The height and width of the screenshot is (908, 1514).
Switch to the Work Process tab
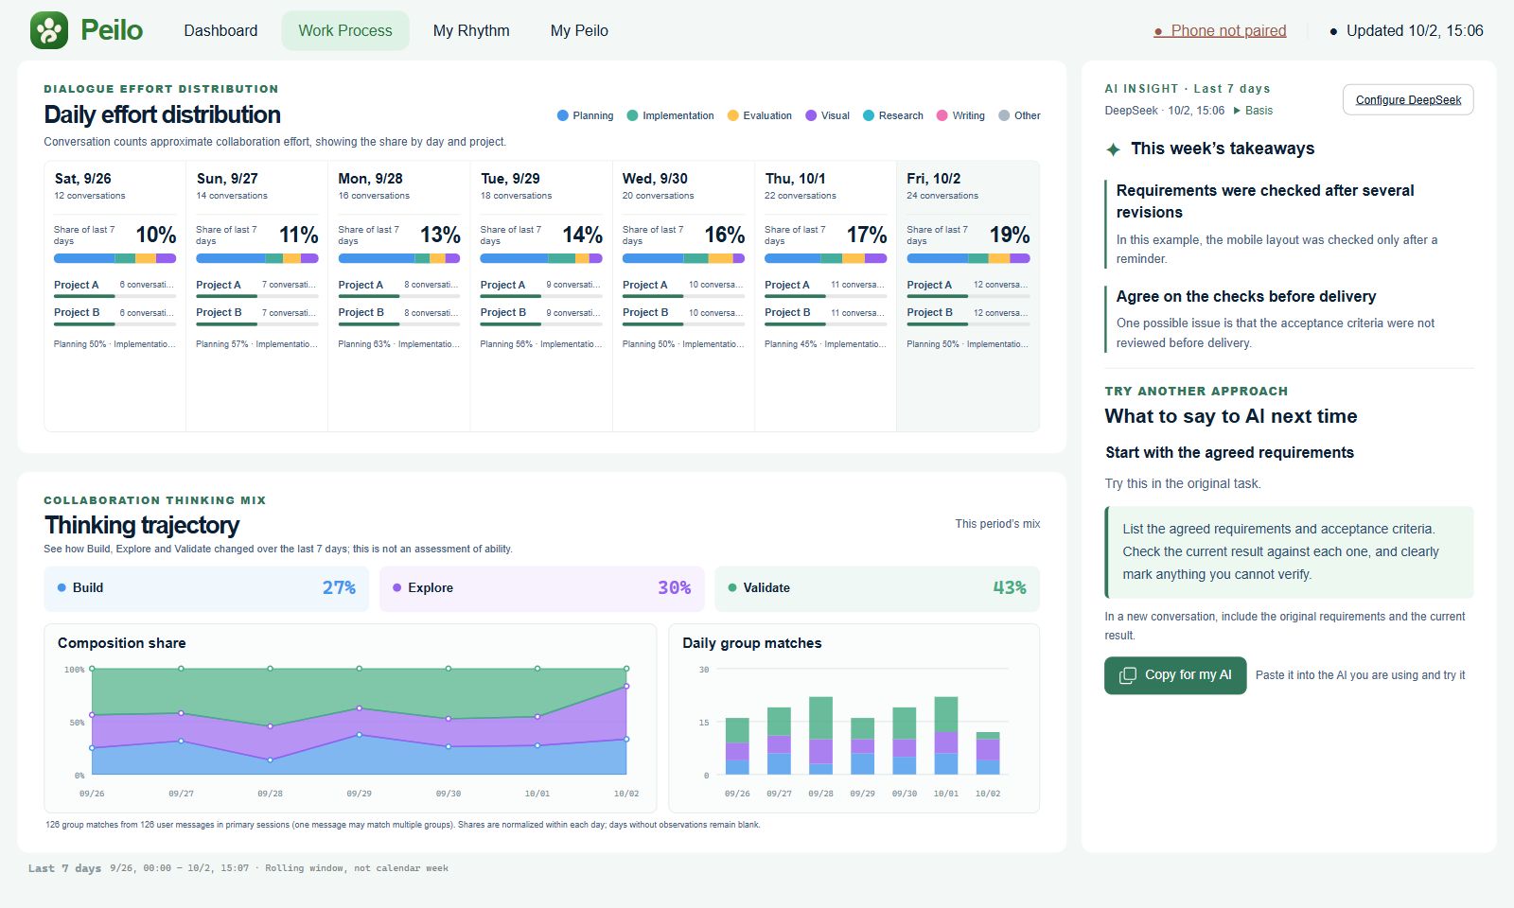(x=345, y=30)
